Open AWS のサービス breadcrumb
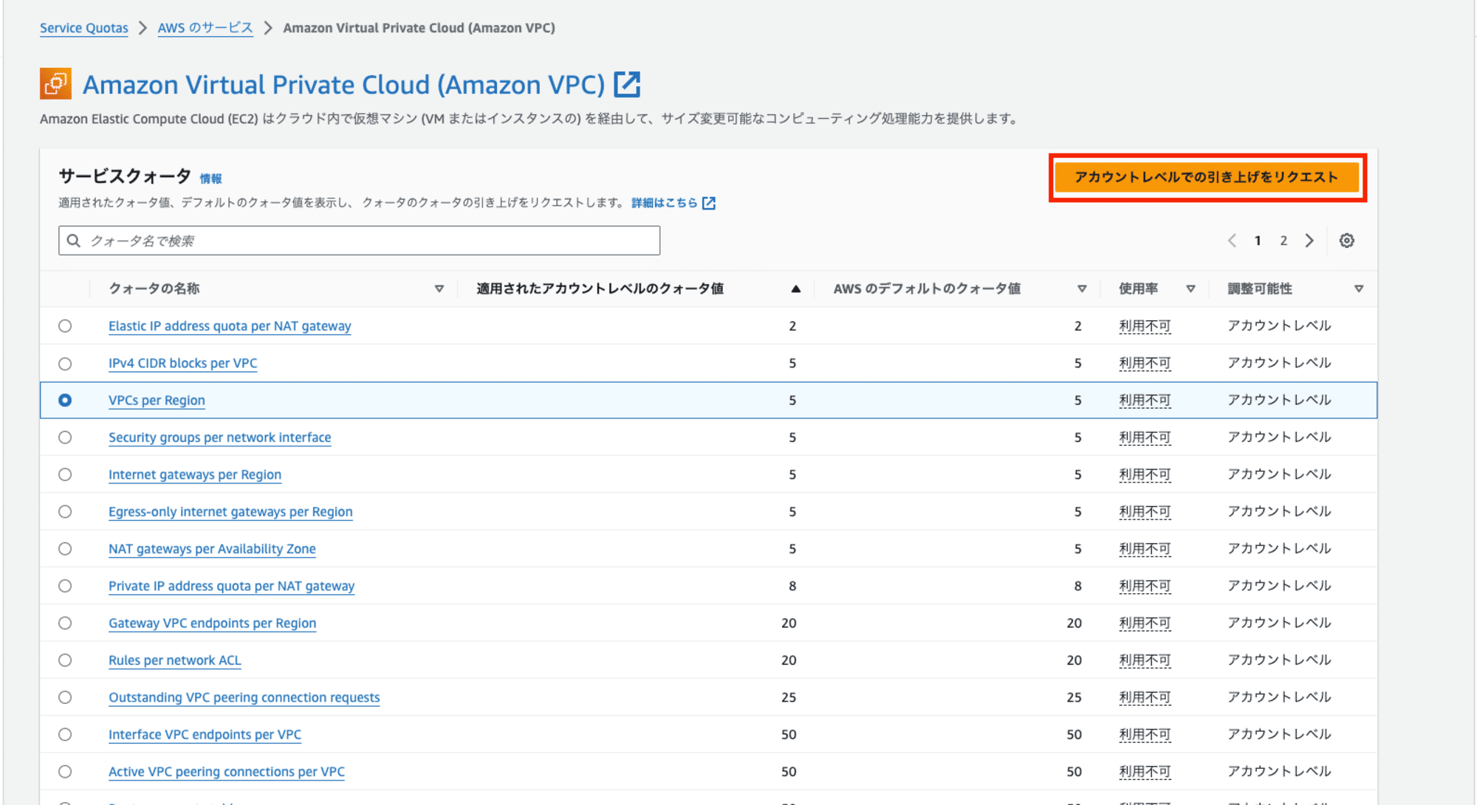Image resolution: width=1477 pixels, height=805 pixels. click(x=205, y=28)
